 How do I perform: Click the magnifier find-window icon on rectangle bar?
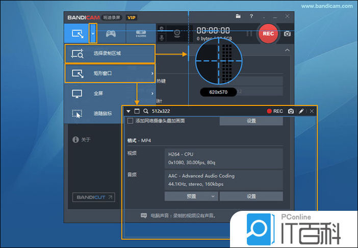[146, 111]
